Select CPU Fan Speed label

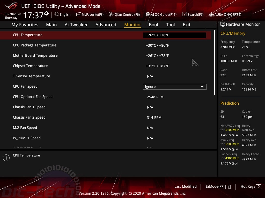coord(25,87)
